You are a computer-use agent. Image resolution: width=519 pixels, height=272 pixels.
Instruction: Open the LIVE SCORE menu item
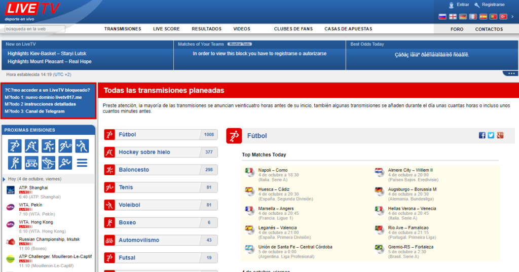[x=166, y=29]
